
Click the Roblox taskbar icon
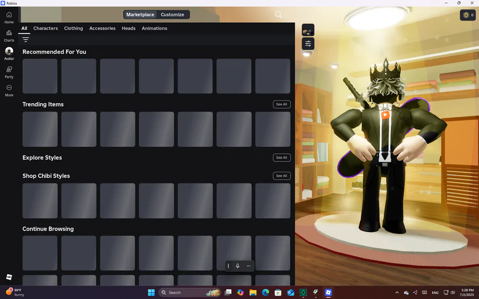328,293
